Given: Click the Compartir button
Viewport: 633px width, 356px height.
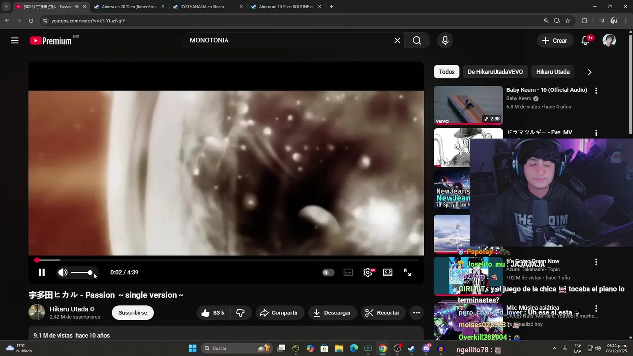Looking at the screenshot, I should [x=279, y=313].
